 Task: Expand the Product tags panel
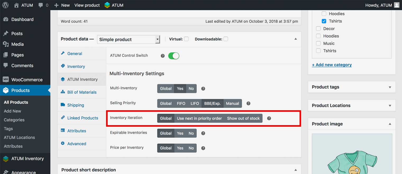[x=390, y=87]
